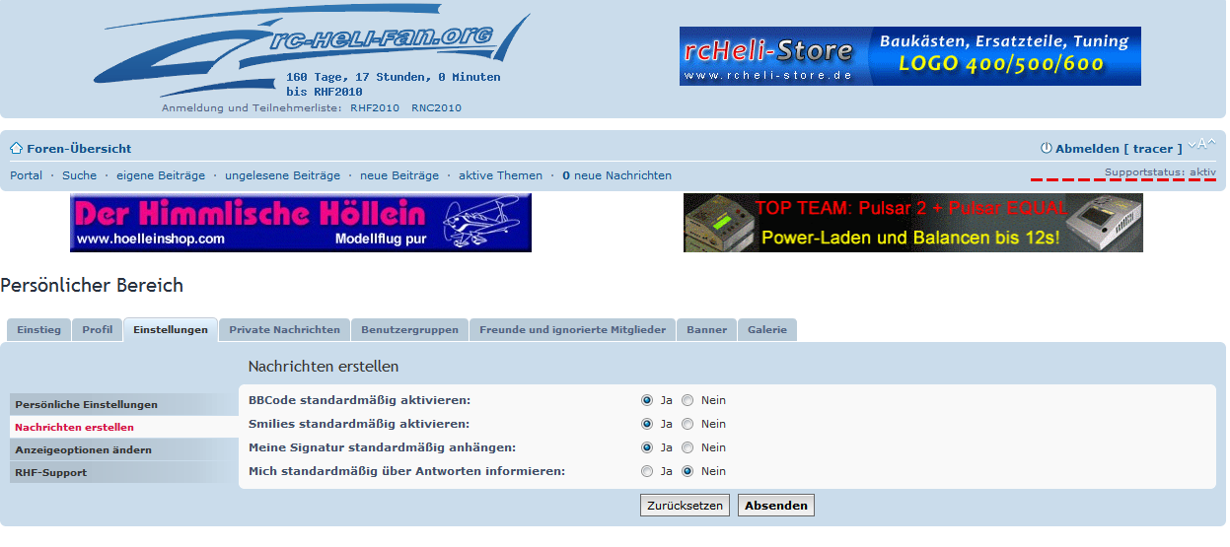Select Nein for Smilies standardmäßig aktivieren
This screenshot has width=1230, height=547.
tap(687, 424)
